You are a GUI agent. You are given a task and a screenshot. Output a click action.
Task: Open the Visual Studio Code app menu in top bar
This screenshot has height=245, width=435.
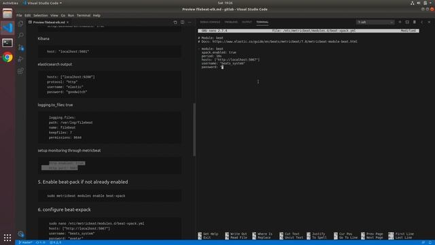pos(42,3)
